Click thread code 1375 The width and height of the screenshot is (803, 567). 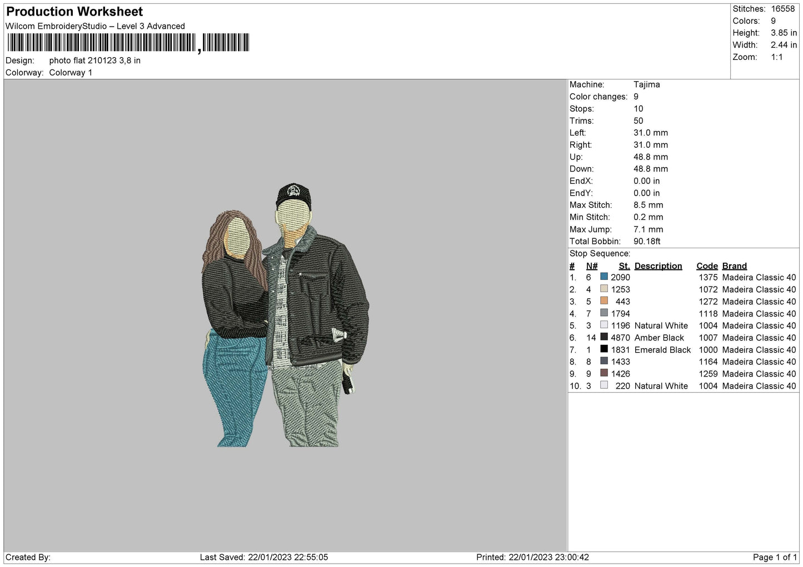[709, 278]
